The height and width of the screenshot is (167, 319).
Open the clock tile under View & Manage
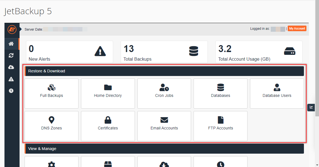click(220, 161)
